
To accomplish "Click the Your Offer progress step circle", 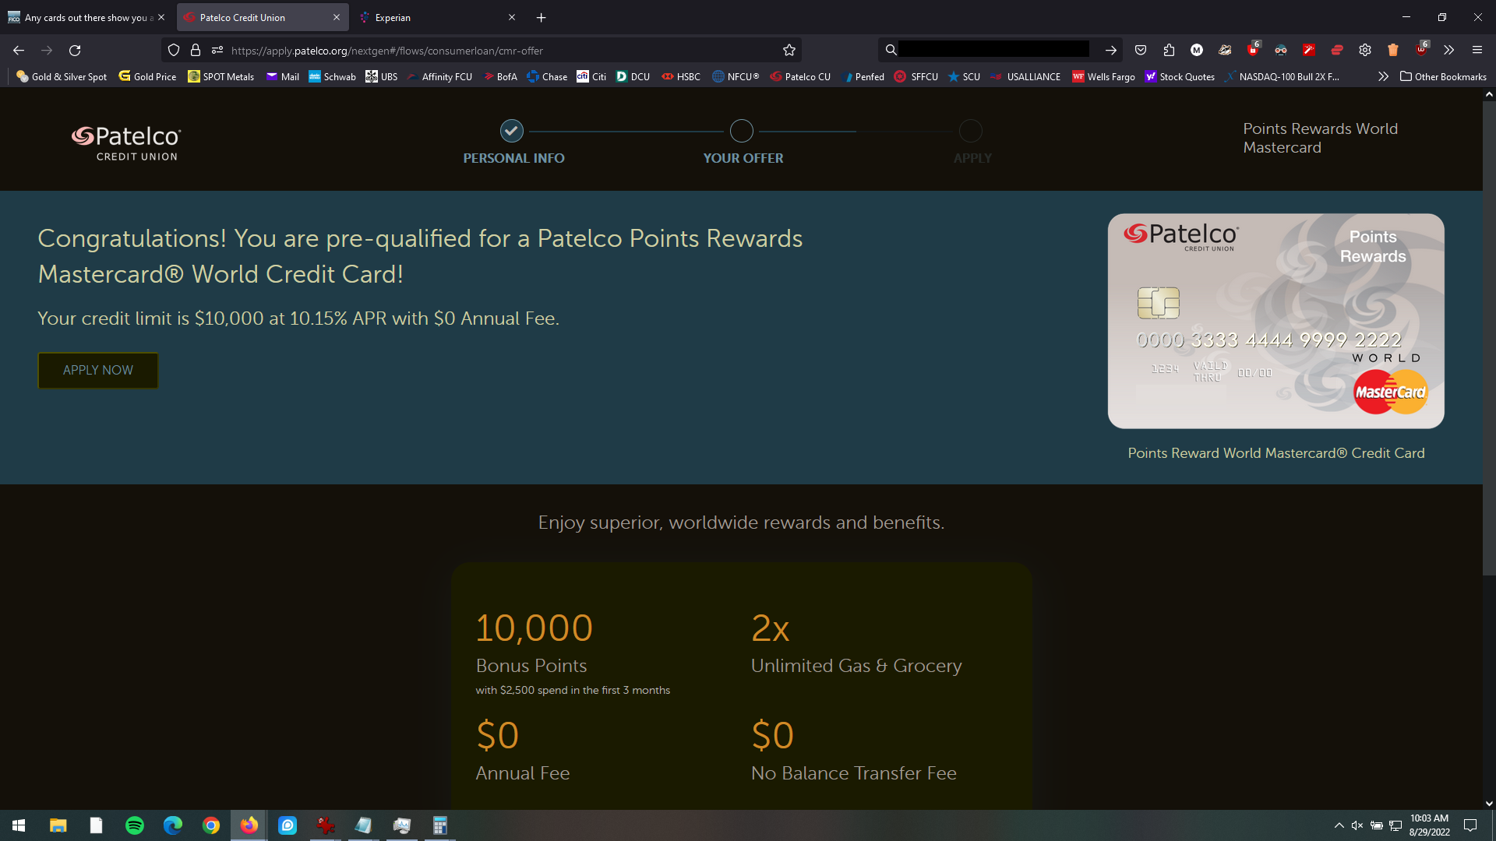I will pos(741,130).
